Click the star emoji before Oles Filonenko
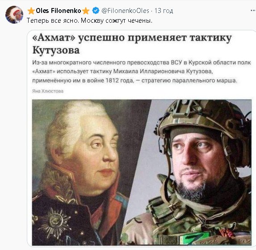 point(31,11)
